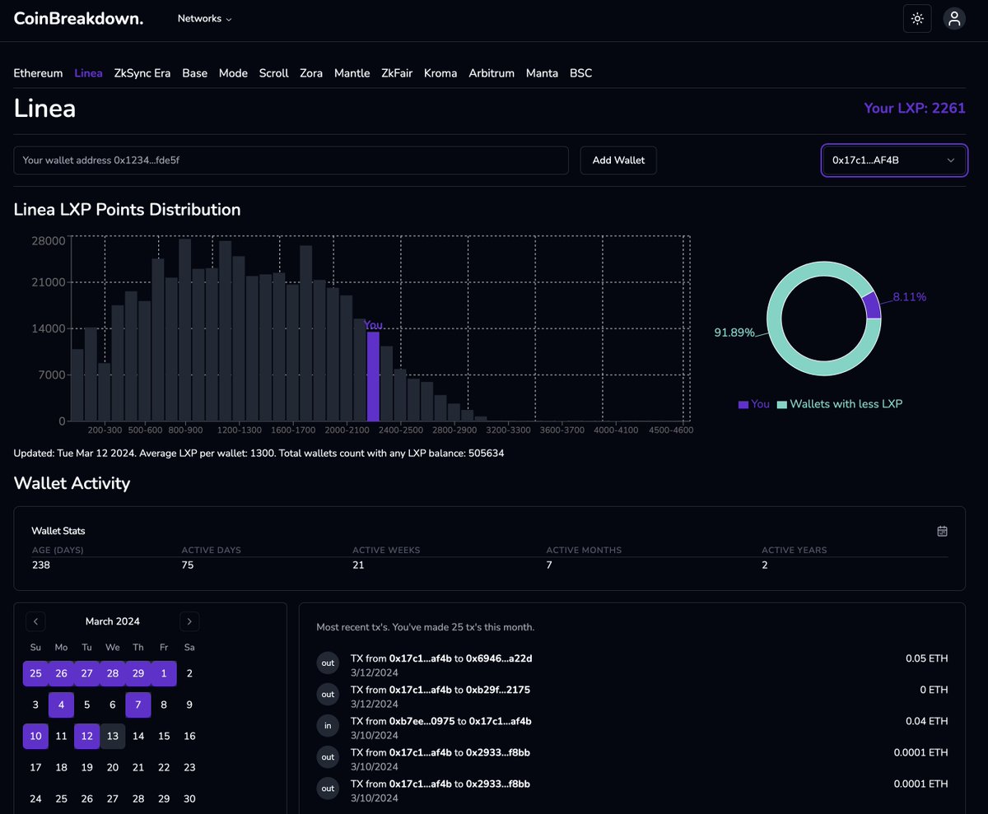Go to previous month in calendar

[x=36, y=621]
